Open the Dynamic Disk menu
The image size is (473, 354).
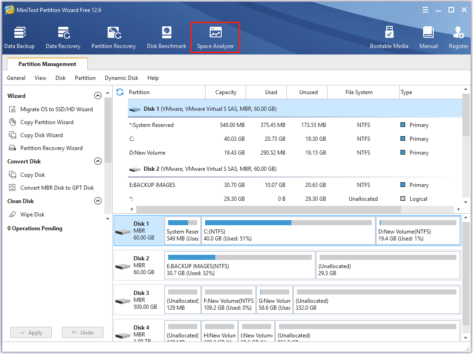(x=121, y=78)
